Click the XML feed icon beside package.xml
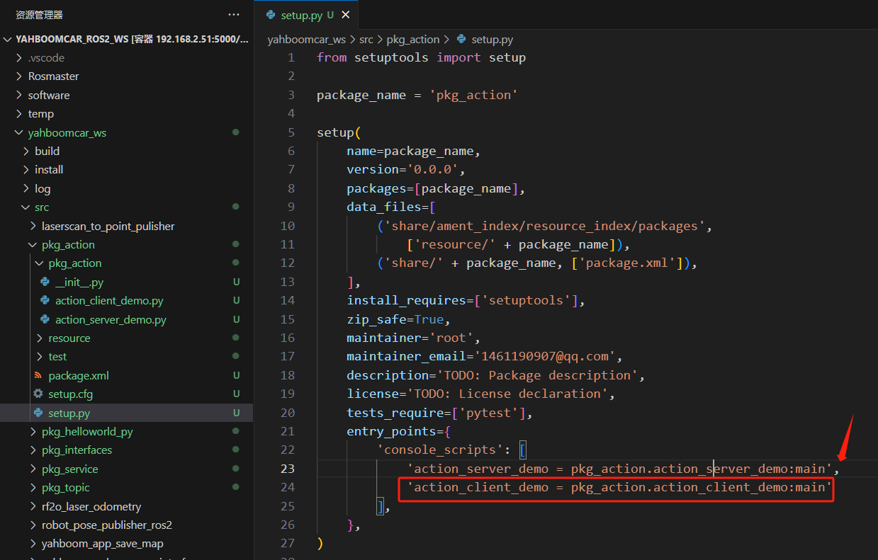Viewport: 878px width, 560px height. point(38,375)
